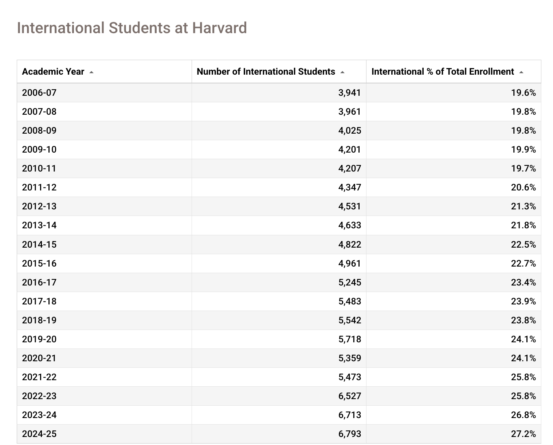Viewport: 553px width, 445px height.
Task: Click the 27.2% enrollment value
Action: 523,434
